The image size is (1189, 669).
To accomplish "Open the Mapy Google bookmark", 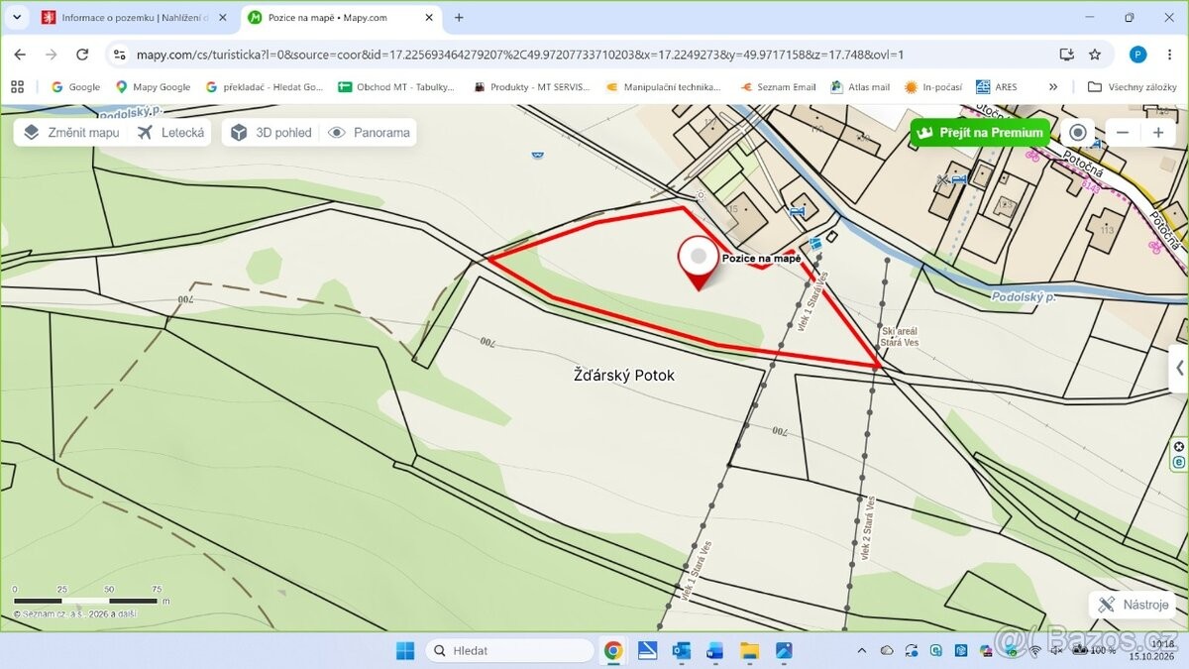I will coord(153,86).
